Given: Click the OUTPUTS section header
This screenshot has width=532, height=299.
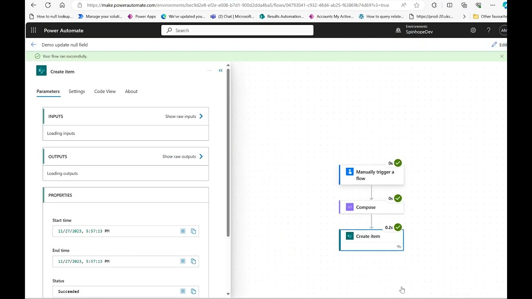Looking at the screenshot, I should click(126, 157).
